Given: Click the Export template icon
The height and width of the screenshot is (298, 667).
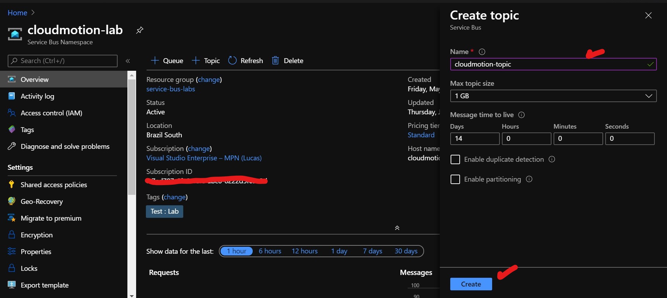Looking at the screenshot, I should click(x=12, y=285).
